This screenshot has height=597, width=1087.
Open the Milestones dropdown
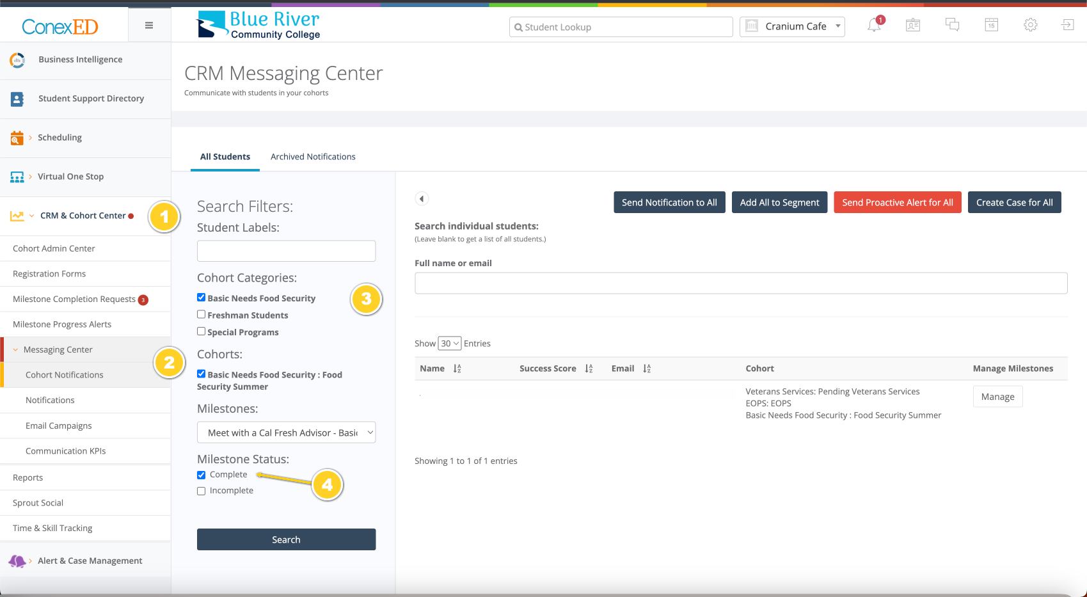[x=286, y=433]
